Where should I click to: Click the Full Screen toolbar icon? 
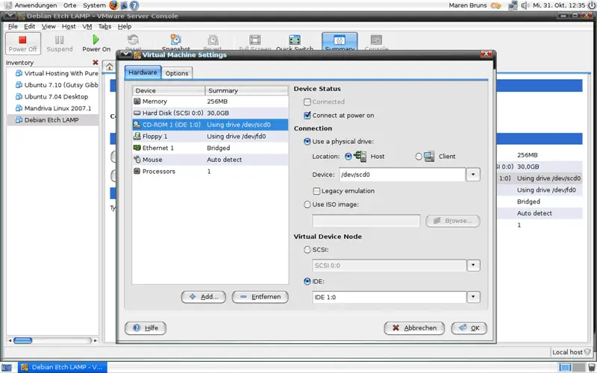pos(254,40)
